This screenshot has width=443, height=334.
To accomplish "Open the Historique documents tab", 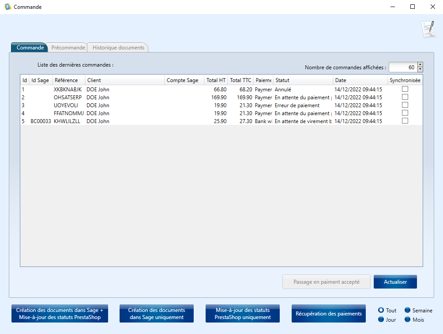I will click(117, 47).
